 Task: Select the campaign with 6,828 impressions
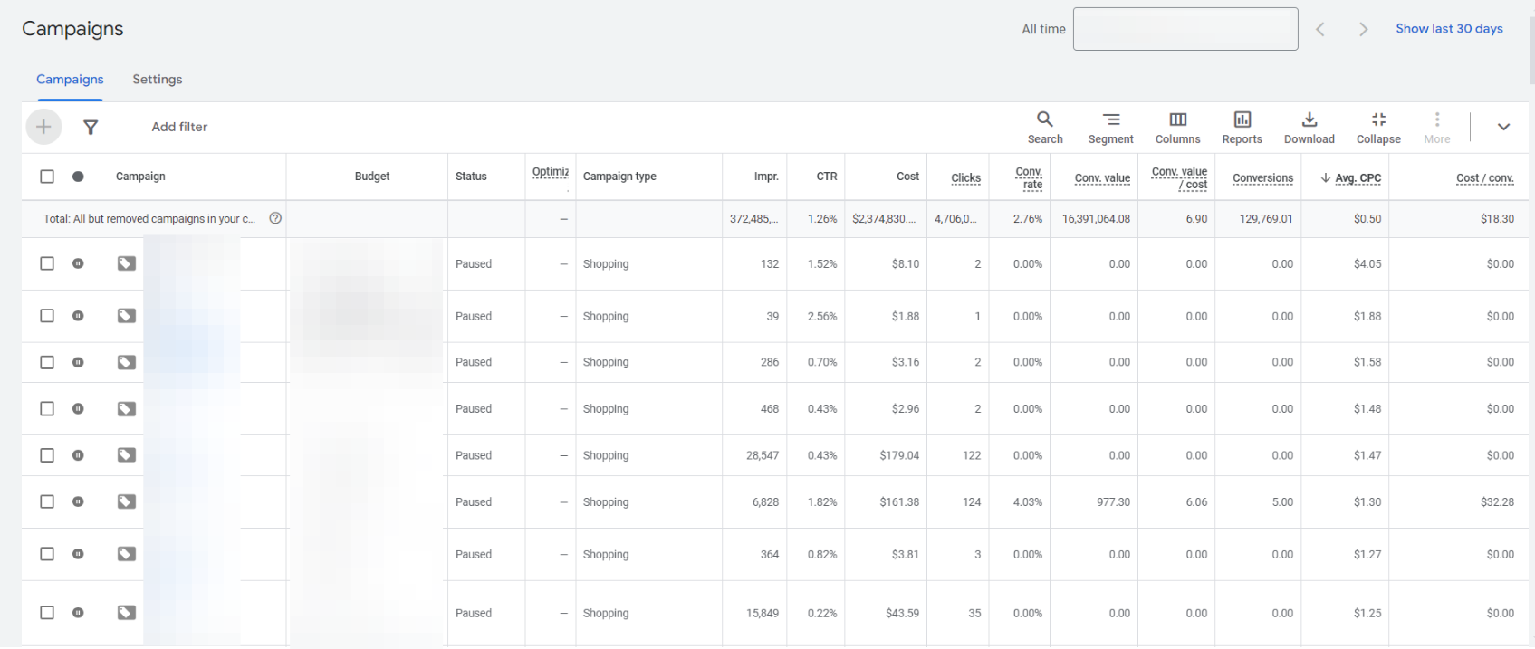point(47,501)
